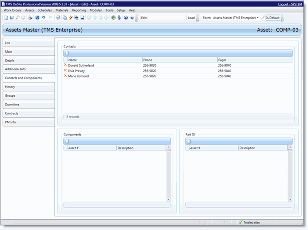Click the Undo arrow icon
The width and height of the screenshot is (308, 230).
point(43,18)
